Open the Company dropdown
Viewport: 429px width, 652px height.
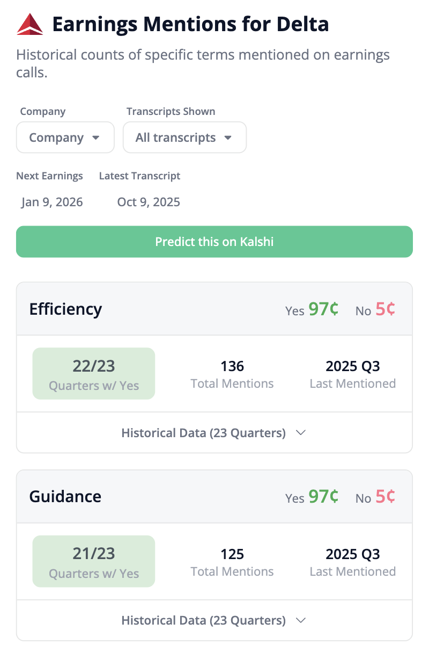(x=65, y=137)
